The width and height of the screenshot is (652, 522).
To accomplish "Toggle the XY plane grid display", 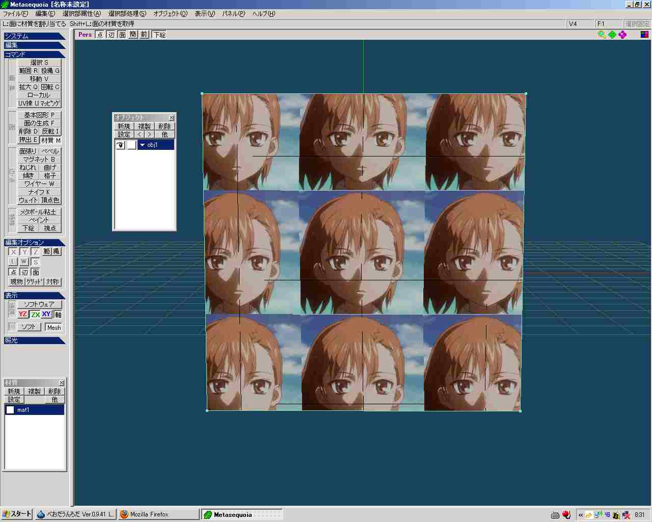I will [x=46, y=315].
